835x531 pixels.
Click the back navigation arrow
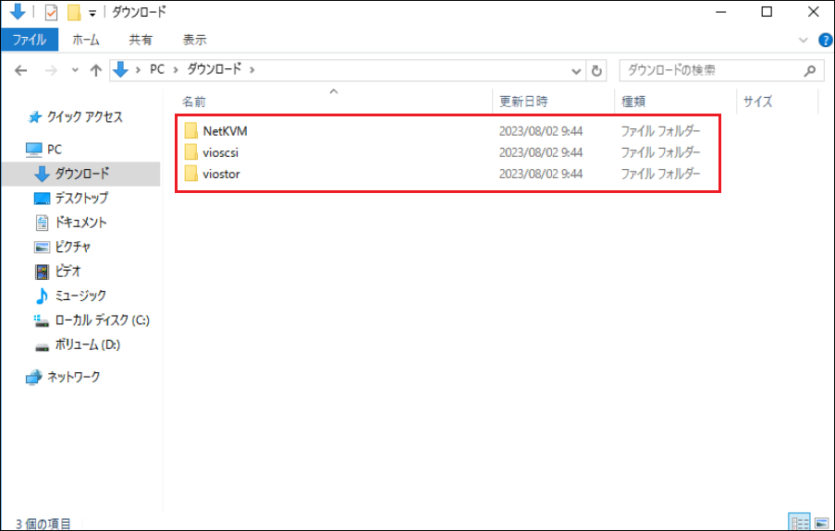pos(20,70)
